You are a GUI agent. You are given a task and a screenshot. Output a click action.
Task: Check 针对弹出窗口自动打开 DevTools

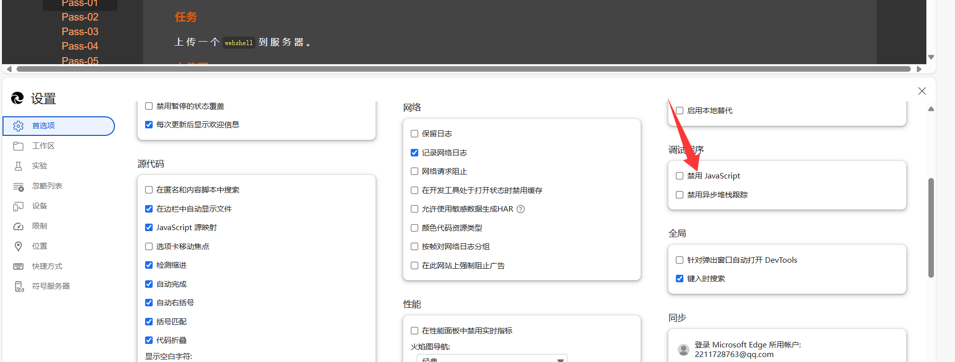coord(679,260)
